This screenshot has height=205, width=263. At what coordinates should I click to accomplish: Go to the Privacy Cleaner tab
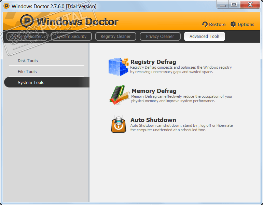coord(160,37)
